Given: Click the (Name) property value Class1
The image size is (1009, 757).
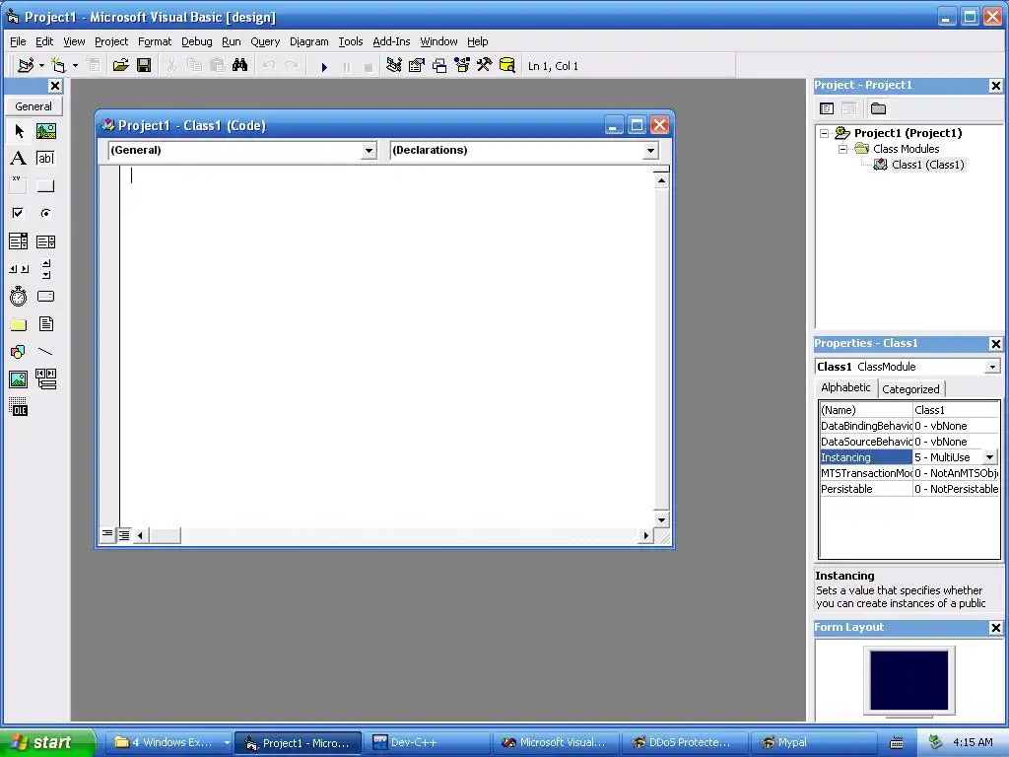Looking at the screenshot, I should click(x=956, y=410).
